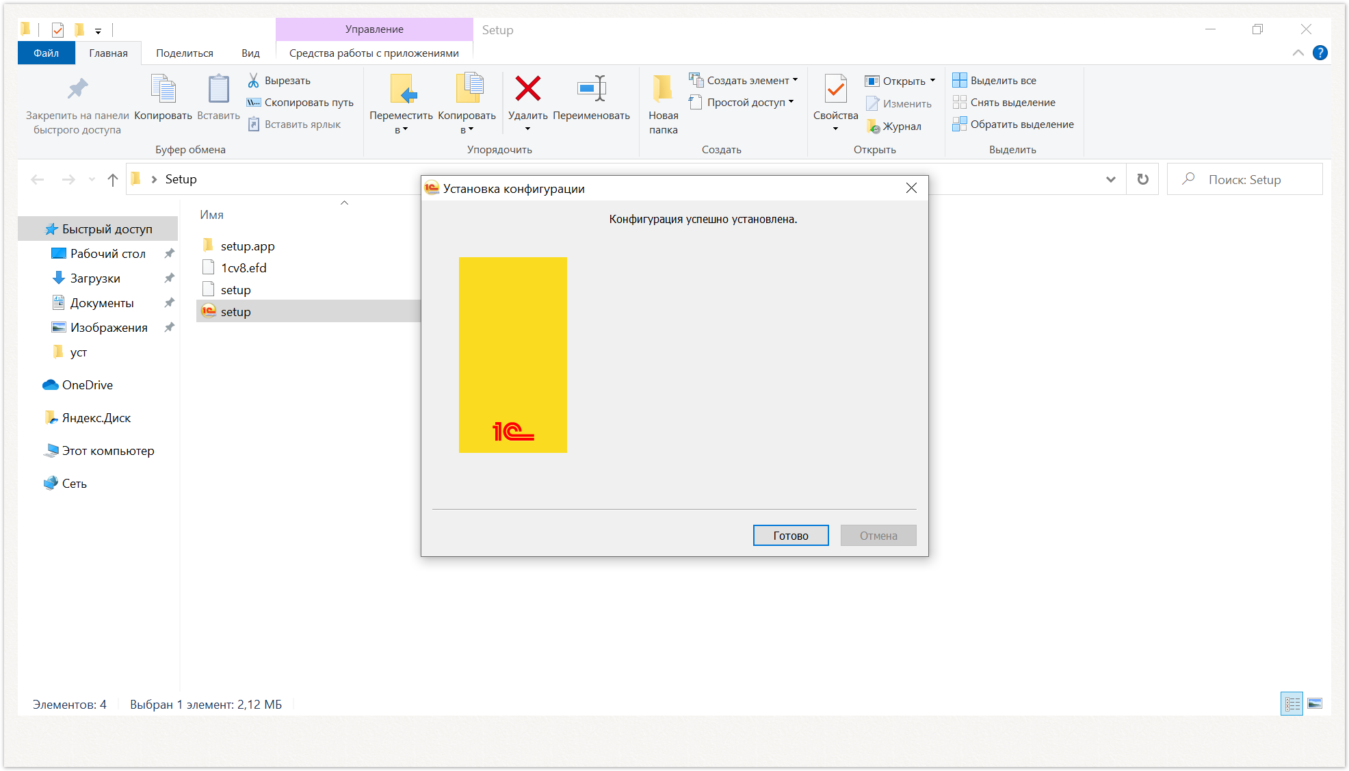Open Средства работы с приложениями tab
The image size is (1349, 771).
pyautogui.click(x=374, y=53)
